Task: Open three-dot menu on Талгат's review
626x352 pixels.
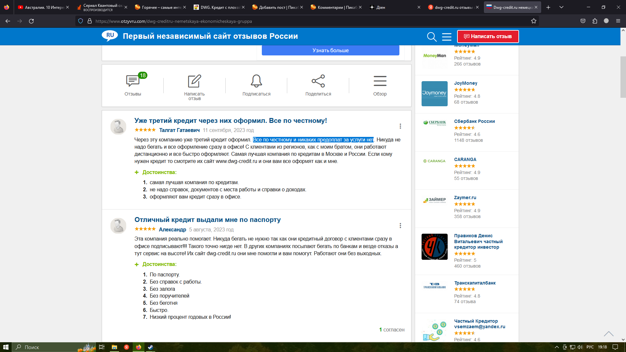Action: tap(400, 126)
